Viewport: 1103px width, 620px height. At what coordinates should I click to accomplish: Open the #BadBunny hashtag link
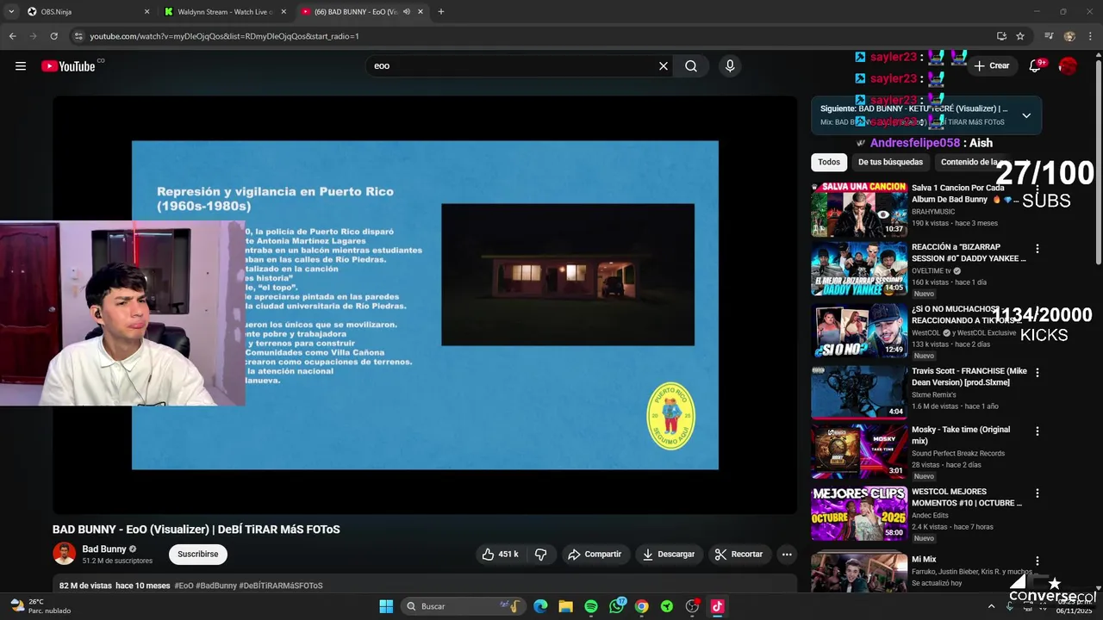[216, 586]
